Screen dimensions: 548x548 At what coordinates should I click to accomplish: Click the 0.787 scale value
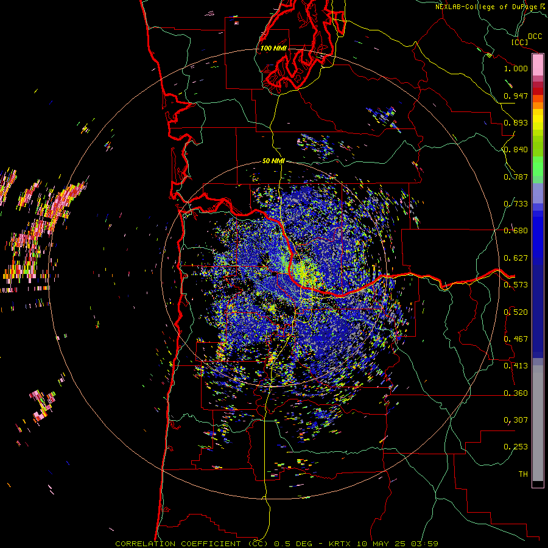coord(516,177)
